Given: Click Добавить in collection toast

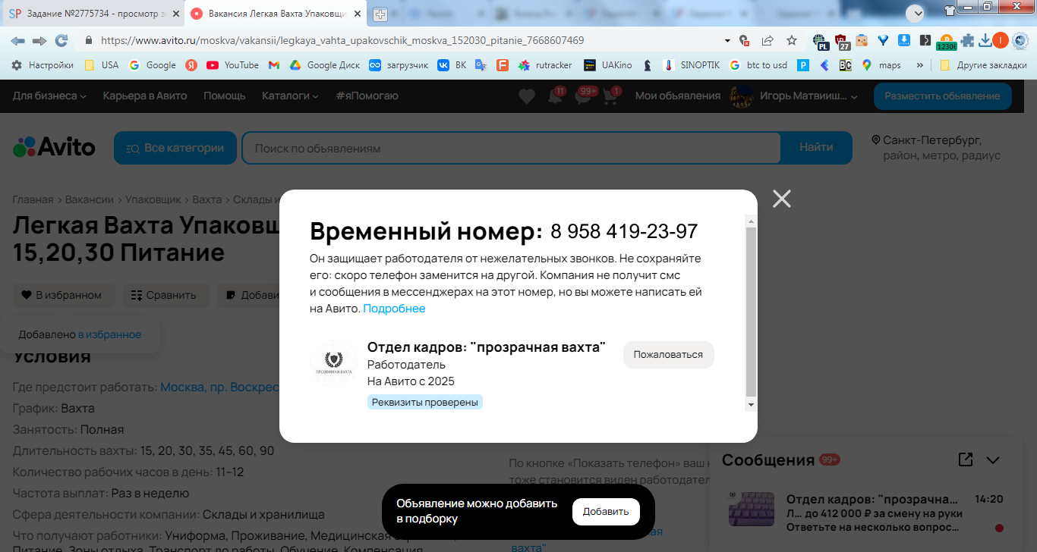Looking at the screenshot, I should pyautogui.click(x=606, y=512).
